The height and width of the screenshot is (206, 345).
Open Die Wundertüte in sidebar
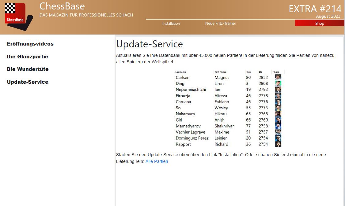tap(28, 69)
